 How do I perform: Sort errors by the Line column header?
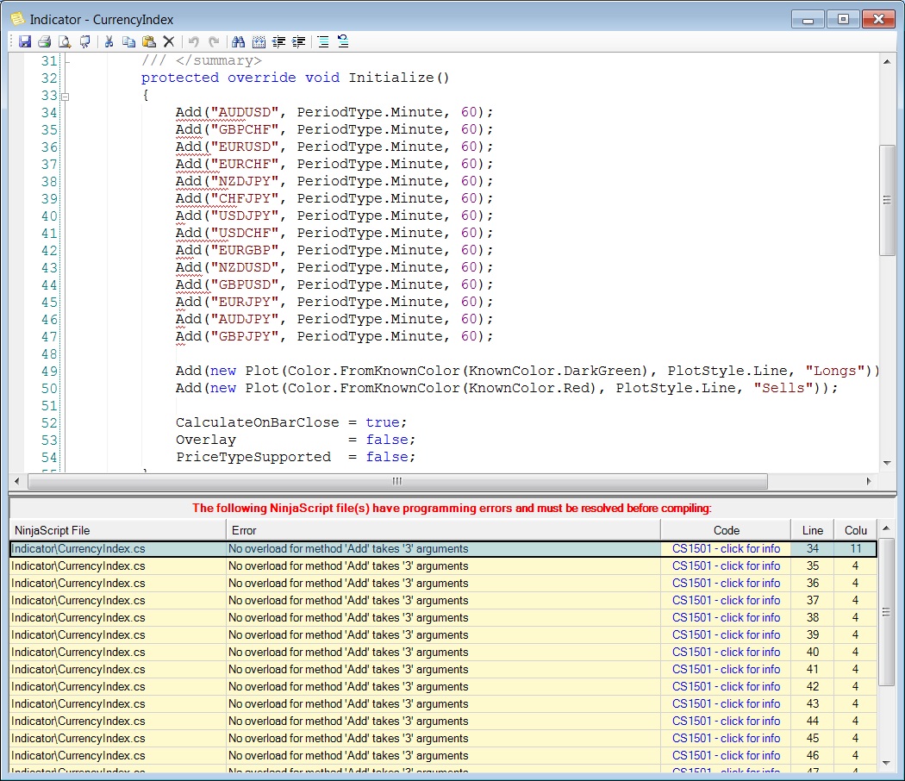[812, 530]
